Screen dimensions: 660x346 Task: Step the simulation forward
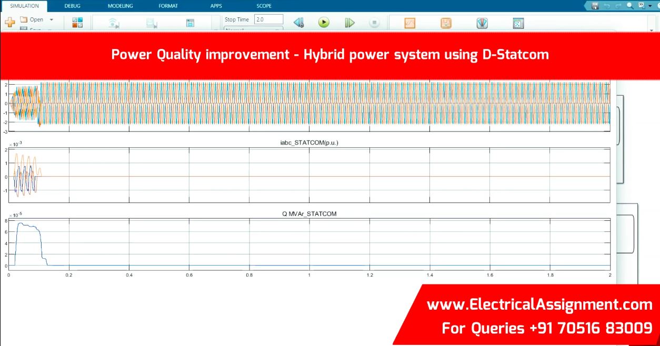tap(349, 23)
